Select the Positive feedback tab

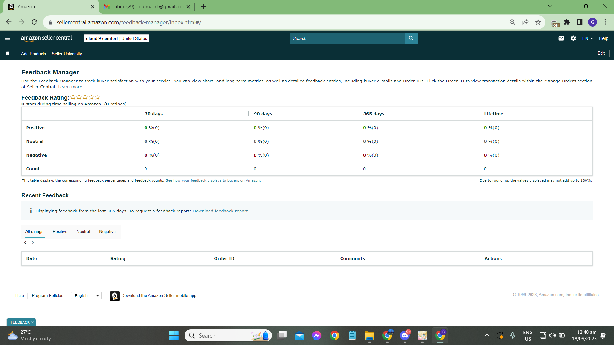60,232
